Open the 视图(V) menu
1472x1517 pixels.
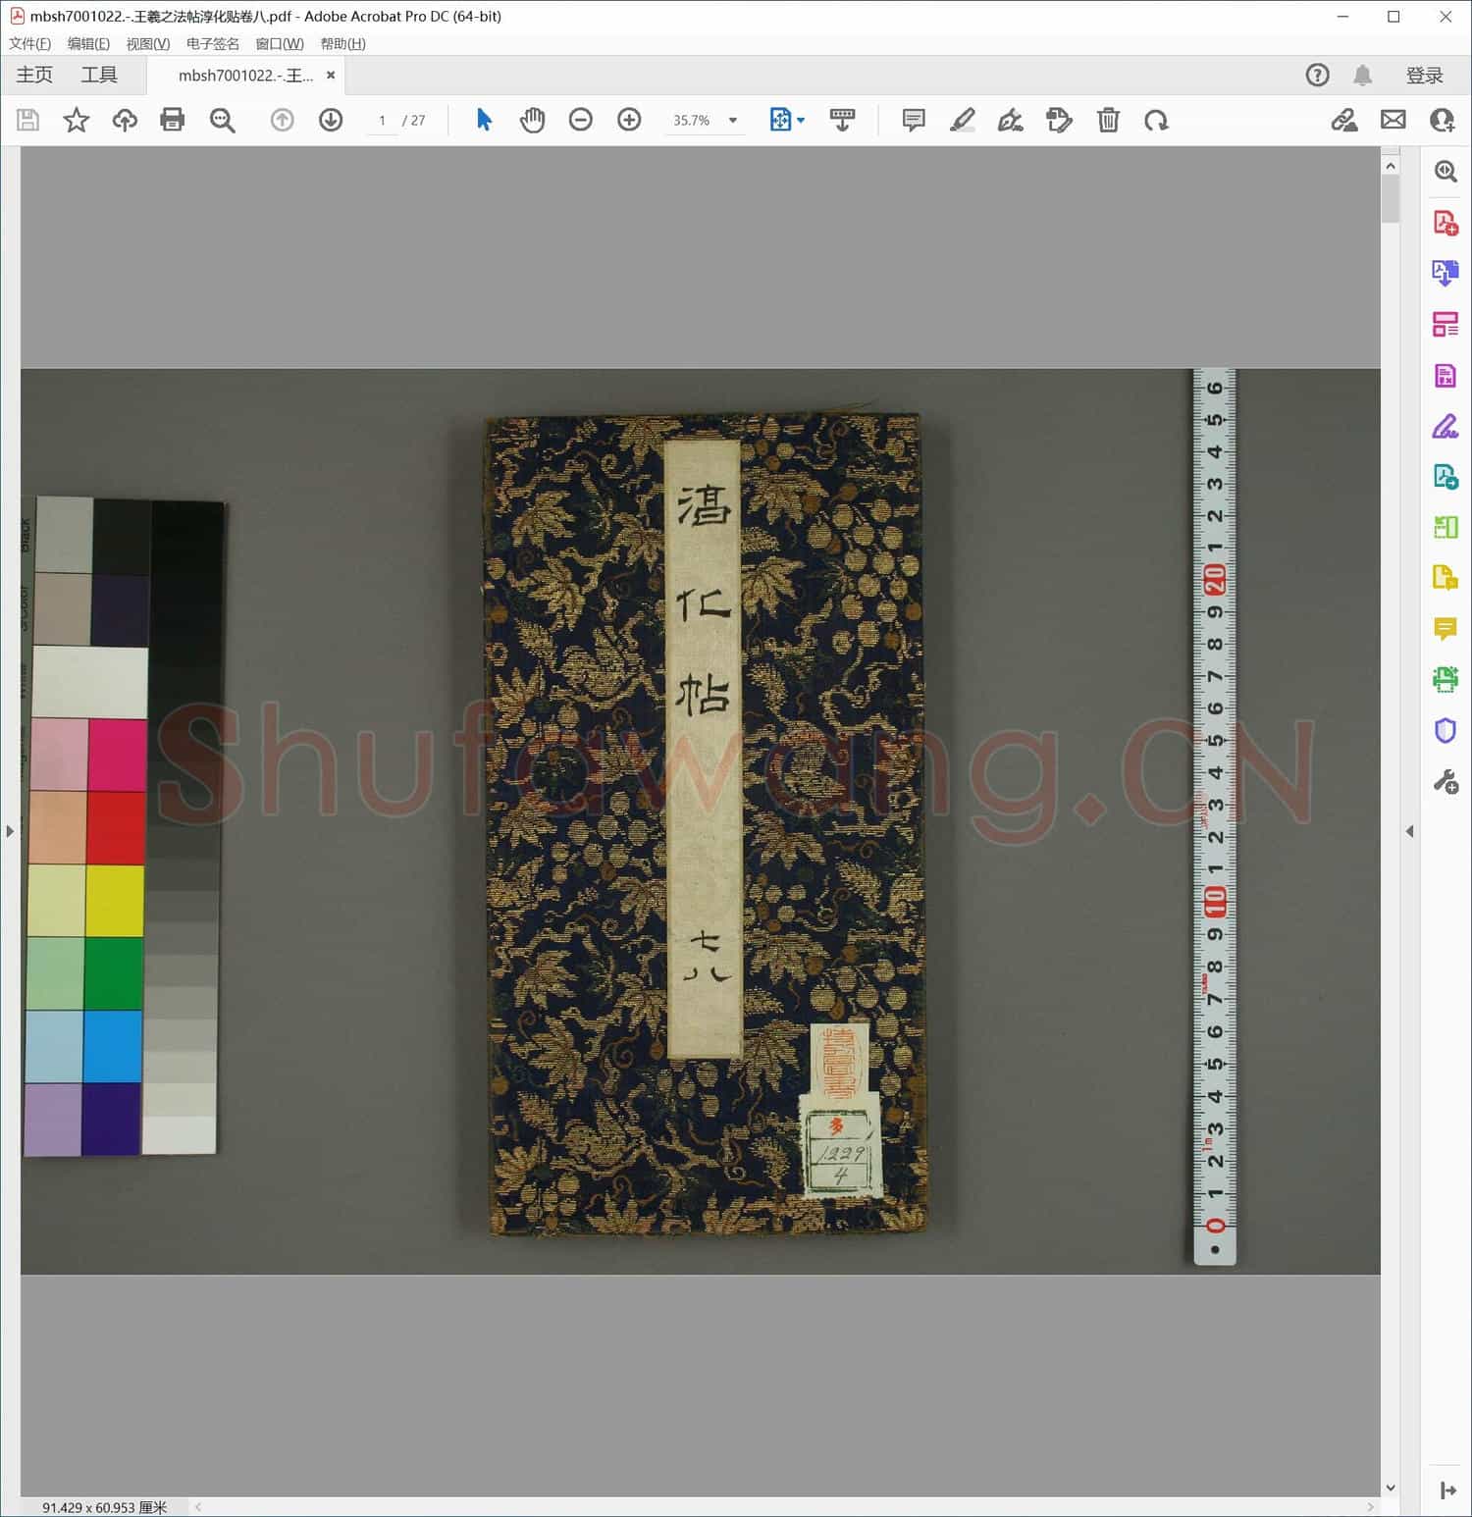point(148,44)
